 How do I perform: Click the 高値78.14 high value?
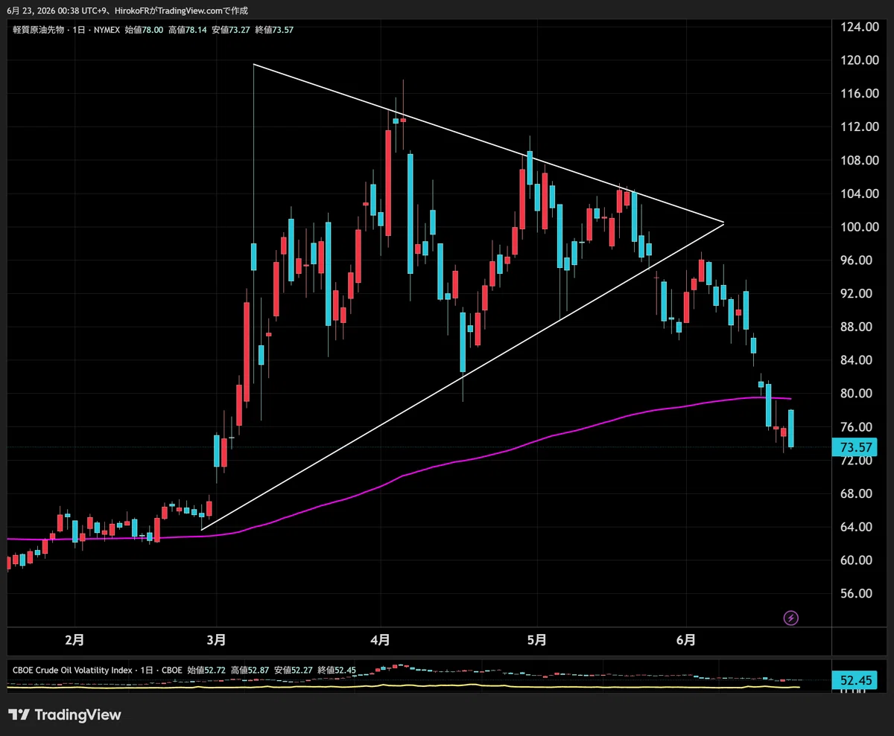(x=186, y=30)
